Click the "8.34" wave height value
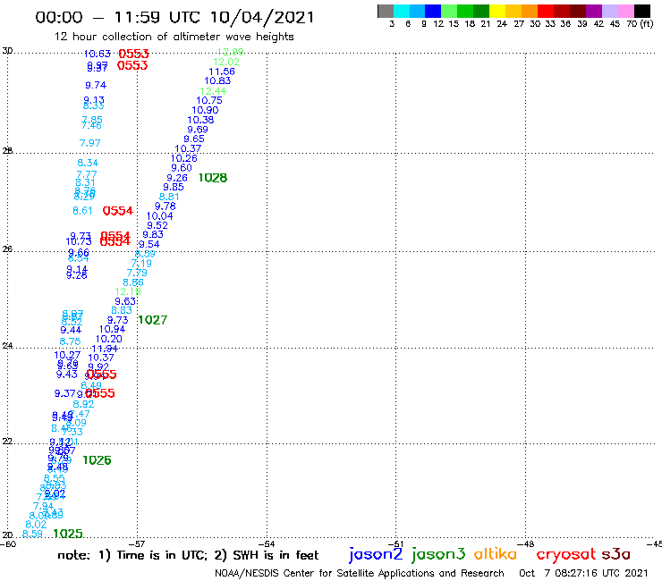 tap(88, 163)
